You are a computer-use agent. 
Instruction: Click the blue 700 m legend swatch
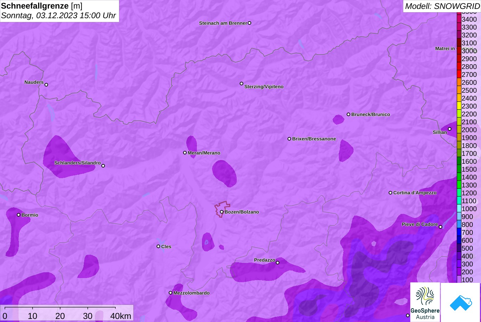(x=459, y=232)
